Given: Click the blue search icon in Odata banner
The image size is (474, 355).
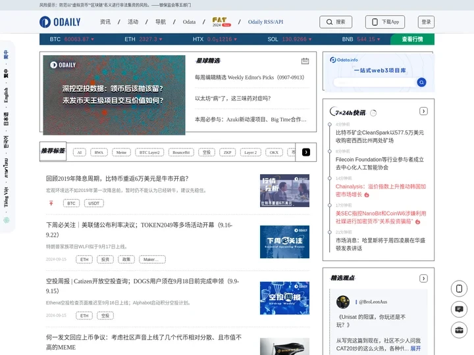Looking at the screenshot, I should tap(421, 82).
